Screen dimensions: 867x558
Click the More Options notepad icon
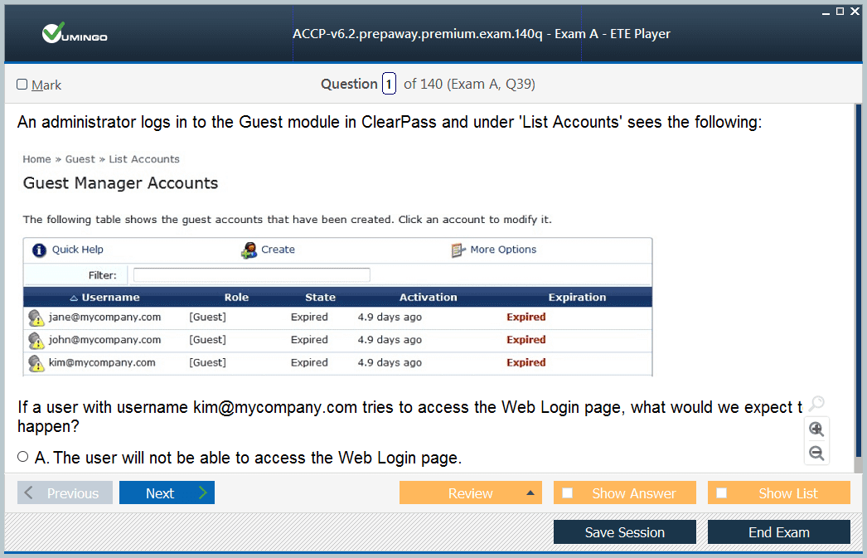(458, 250)
